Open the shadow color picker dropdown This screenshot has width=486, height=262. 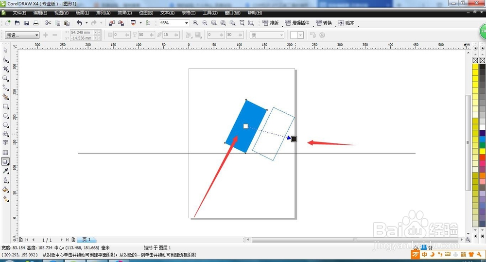300,35
